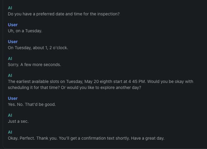Select the "On Tuesday, about 1, 2 o'clock." message
The image size is (207, 149).
click(x=38, y=48)
